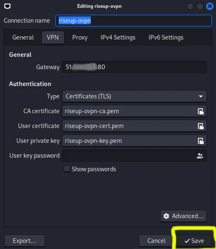Save the connection settings

click(194, 241)
